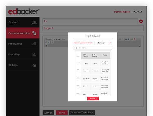The width and height of the screenshot is (153, 116).
Task: Open Fundraising in the sidebar menu
Action: (23, 44)
